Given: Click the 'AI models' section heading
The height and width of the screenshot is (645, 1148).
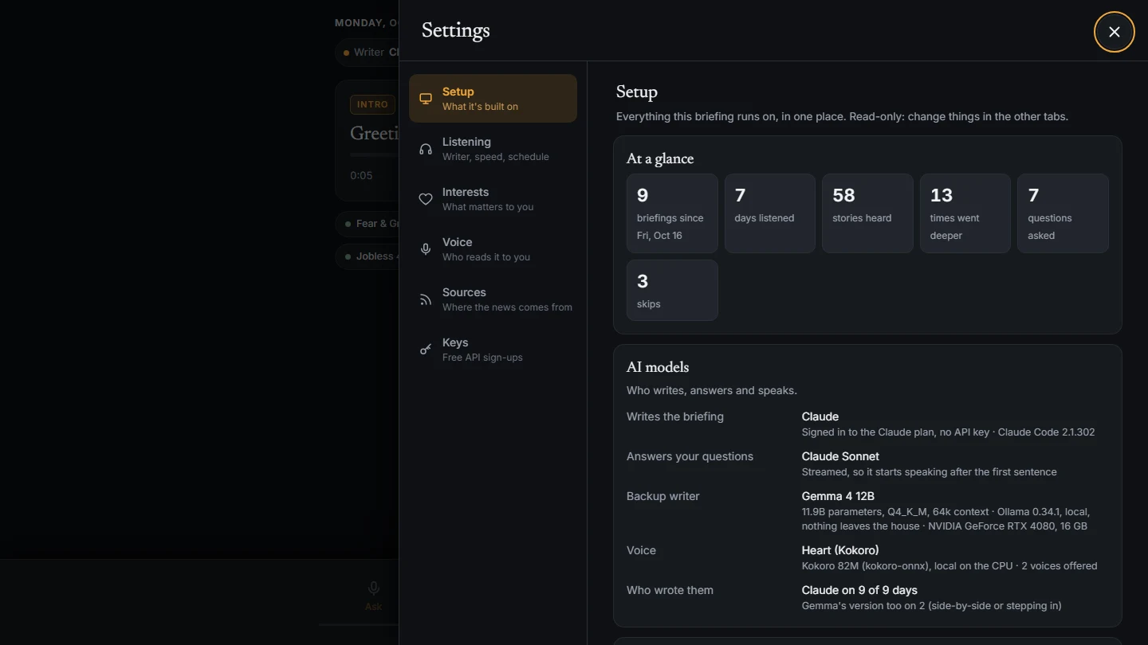Looking at the screenshot, I should coord(658,367).
